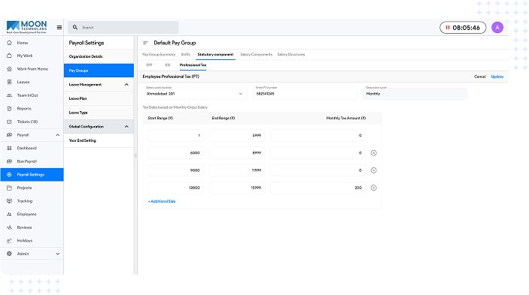The height and width of the screenshot is (295, 529).
Task: Click the Admin gear icon
Action: 10,254
